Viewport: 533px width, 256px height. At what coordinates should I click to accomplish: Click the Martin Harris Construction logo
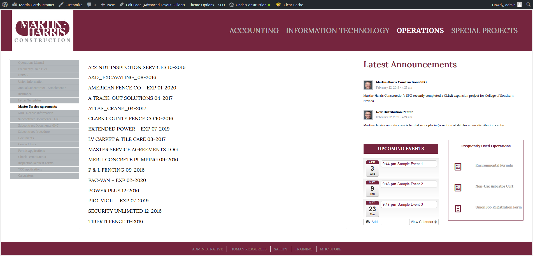click(43, 30)
